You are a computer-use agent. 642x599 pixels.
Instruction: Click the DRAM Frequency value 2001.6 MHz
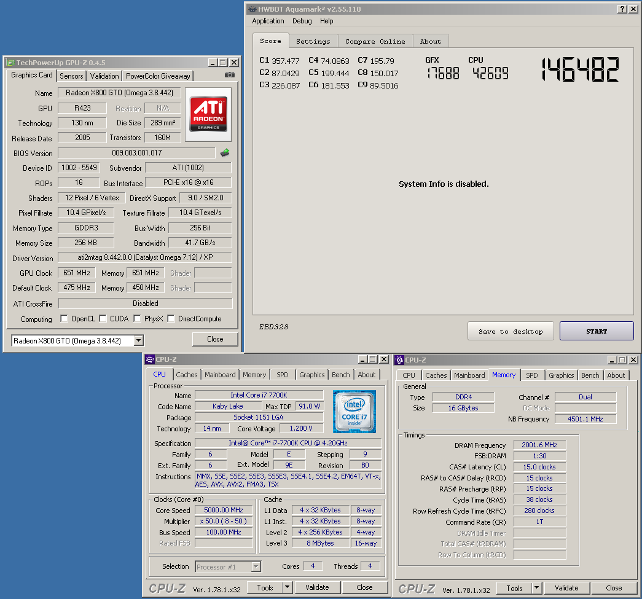539,445
